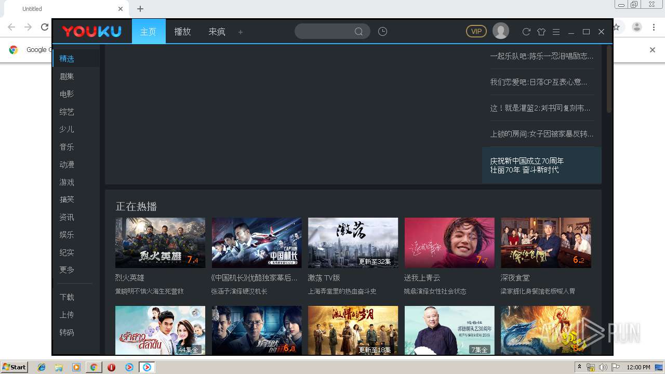Click the 送我上青云 title text
This screenshot has width=665, height=374.
422,278
